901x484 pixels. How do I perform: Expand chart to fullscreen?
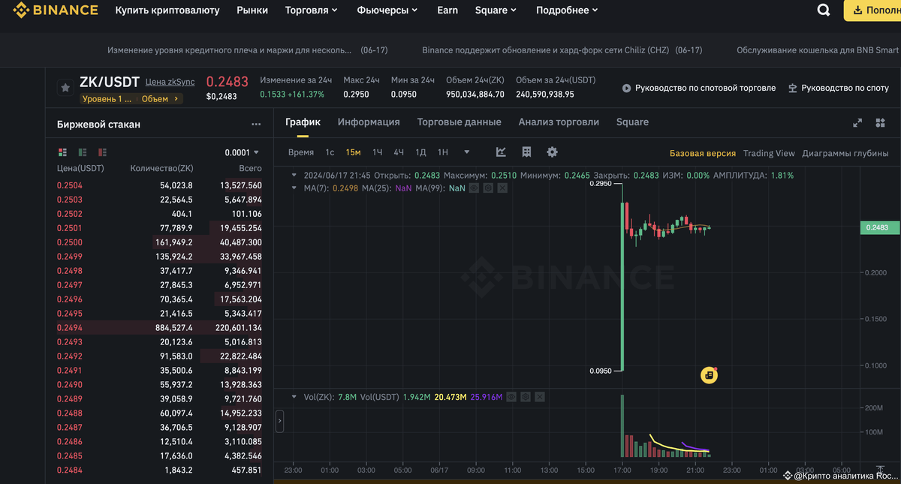click(857, 122)
